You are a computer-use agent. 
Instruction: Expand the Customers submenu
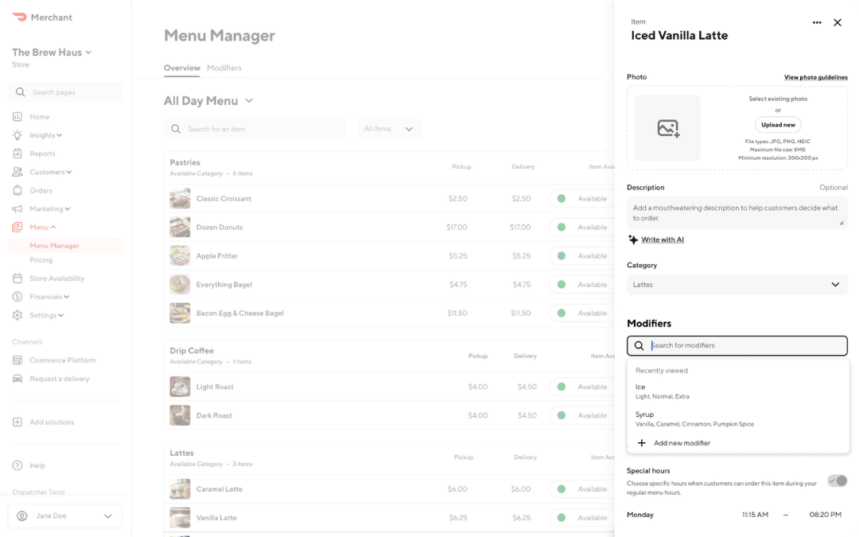tap(69, 172)
